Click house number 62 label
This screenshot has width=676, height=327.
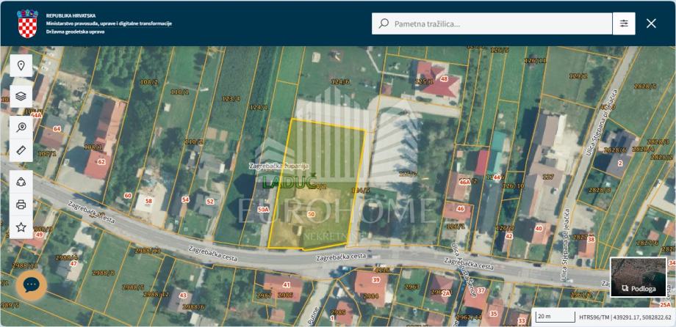(x=101, y=162)
